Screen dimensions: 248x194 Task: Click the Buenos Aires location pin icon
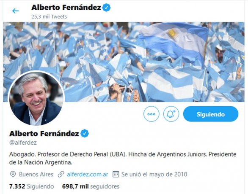pos(13,174)
